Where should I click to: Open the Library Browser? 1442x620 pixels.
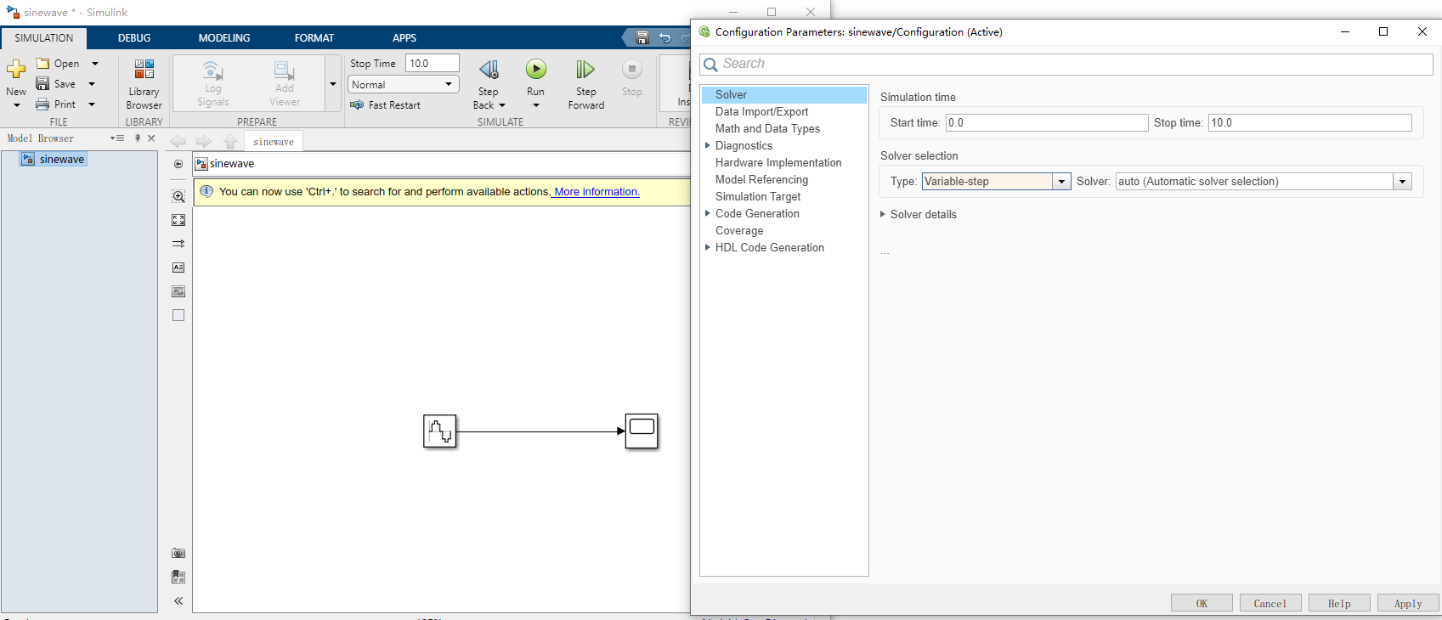point(144,84)
